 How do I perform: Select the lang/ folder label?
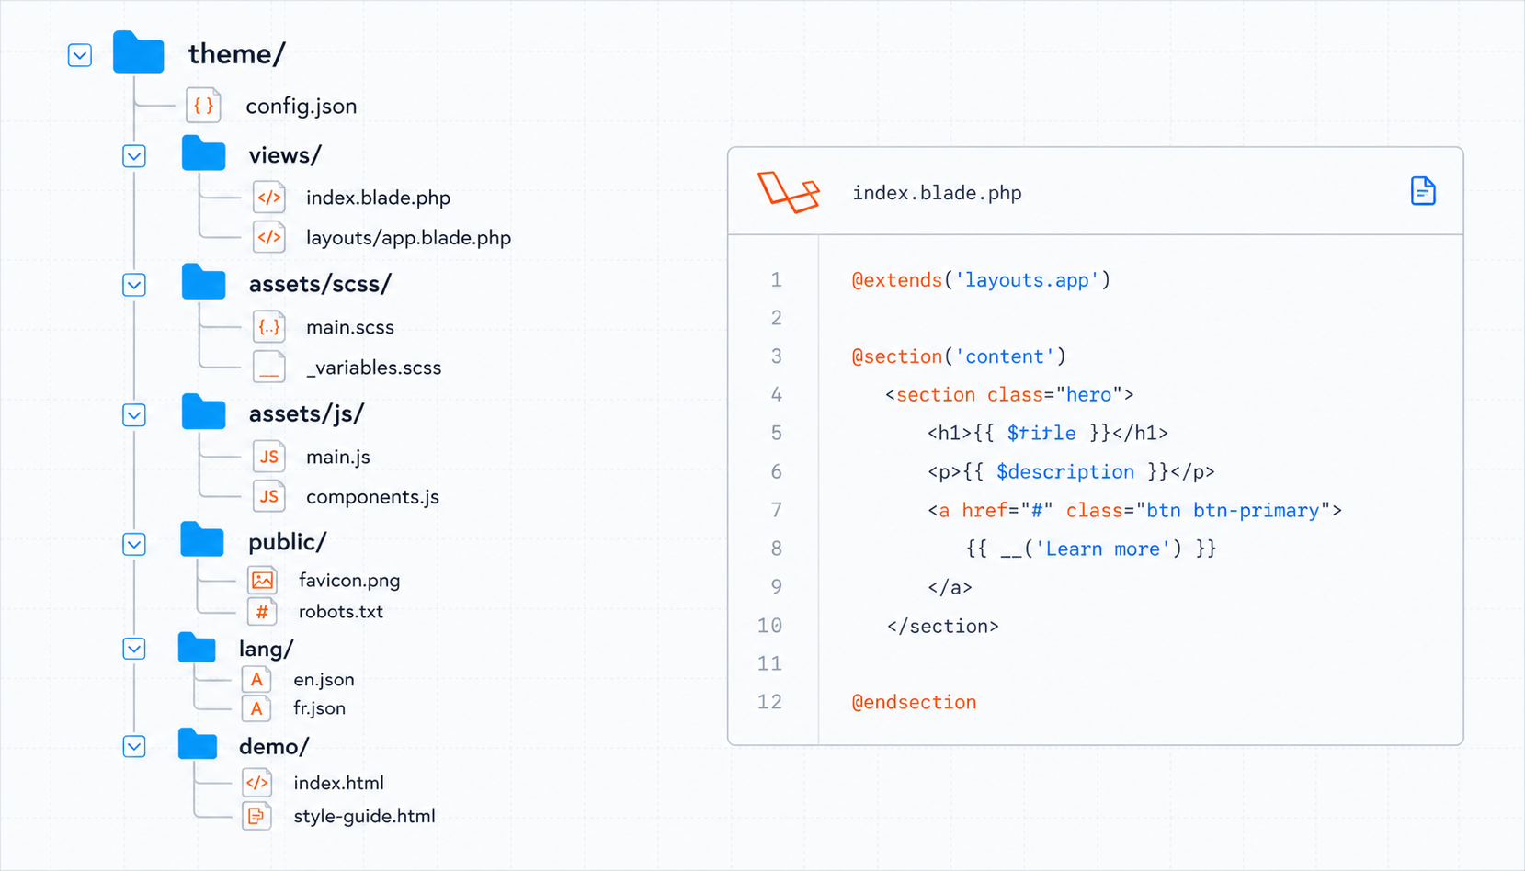point(266,650)
